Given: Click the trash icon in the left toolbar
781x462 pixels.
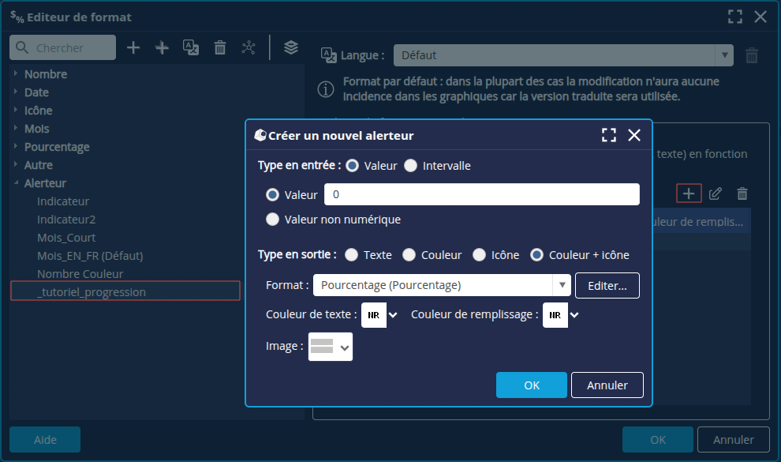Looking at the screenshot, I should tap(220, 48).
